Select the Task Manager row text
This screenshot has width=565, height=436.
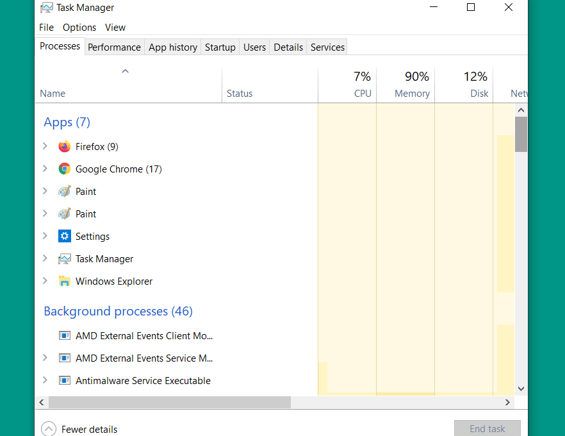104,259
